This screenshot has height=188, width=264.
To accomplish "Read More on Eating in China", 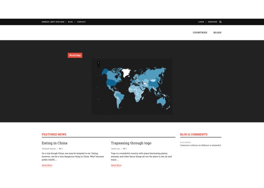I will coord(47,165).
